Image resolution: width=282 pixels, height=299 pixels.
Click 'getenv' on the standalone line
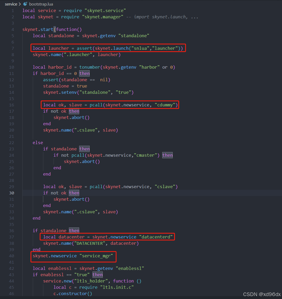(108, 36)
